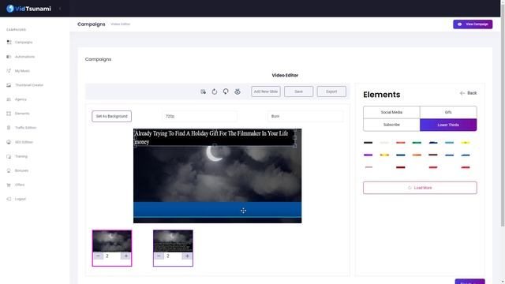This screenshot has height=284, width=505.
Task: Click the clockwise rotate arrow icon
Action: (214, 92)
